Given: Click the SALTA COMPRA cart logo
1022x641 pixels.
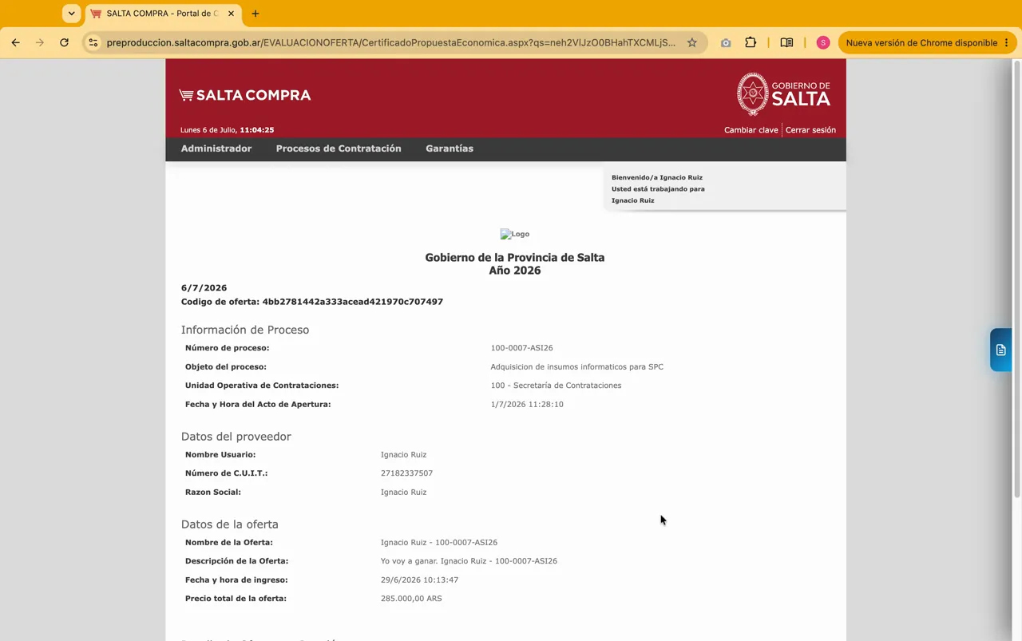Looking at the screenshot, I should coord(245,95).
